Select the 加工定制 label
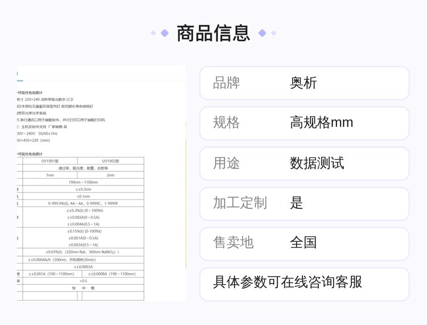This screenshot has height=325, width=427. pos(240,203)
